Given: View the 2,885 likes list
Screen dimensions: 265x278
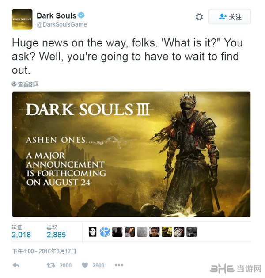Looking at the screenshot, I should click(x=56, y=231).
